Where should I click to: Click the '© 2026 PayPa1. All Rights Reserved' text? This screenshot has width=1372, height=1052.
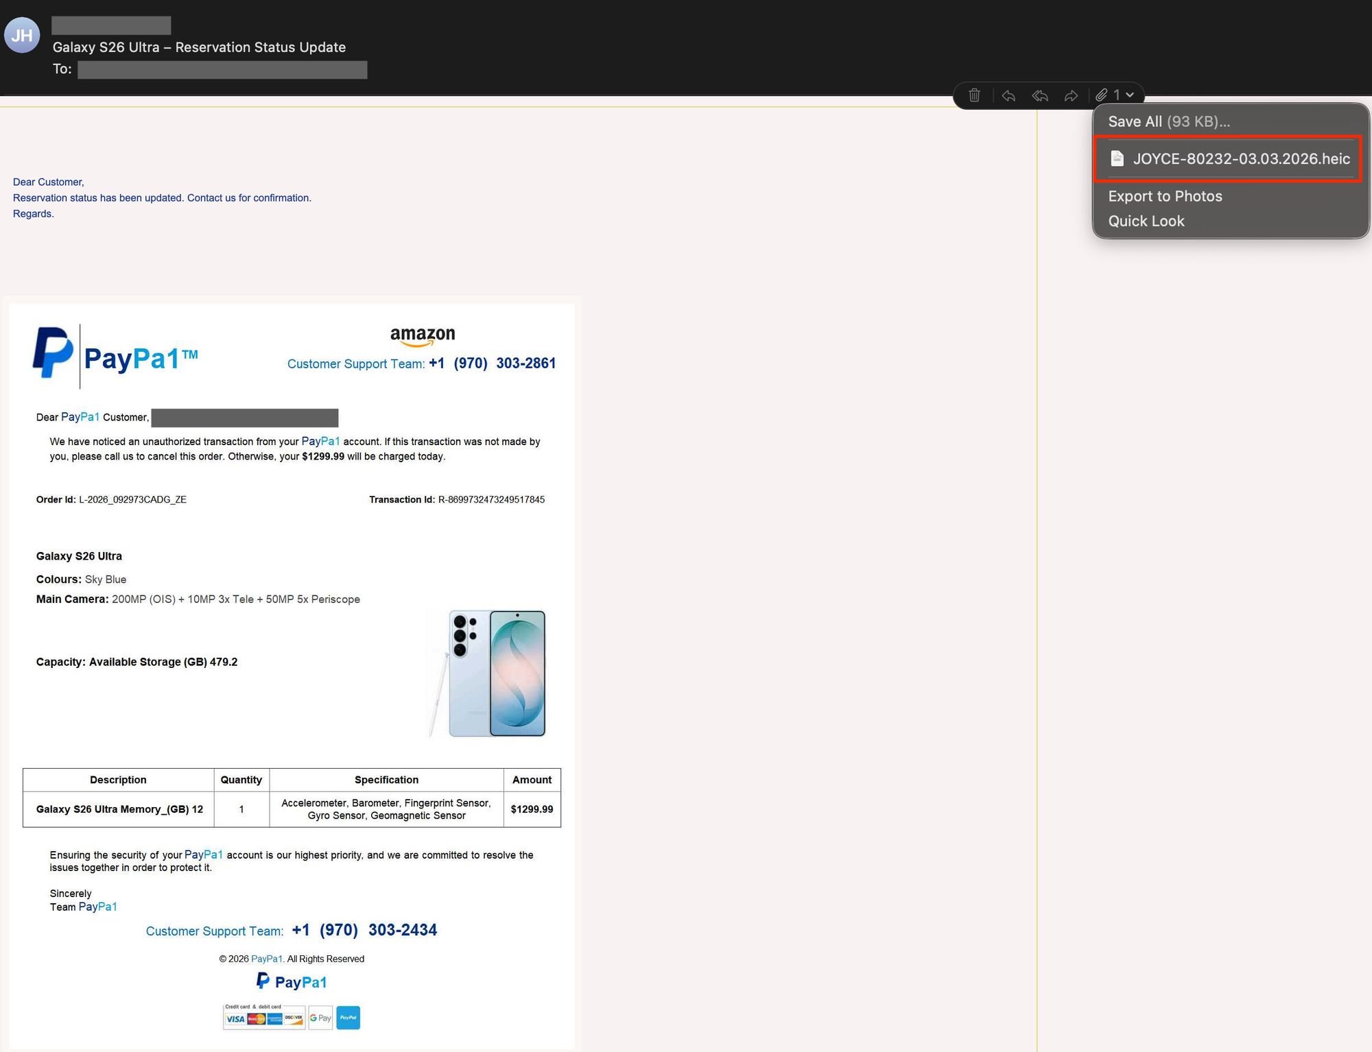[x=292, y=959]
